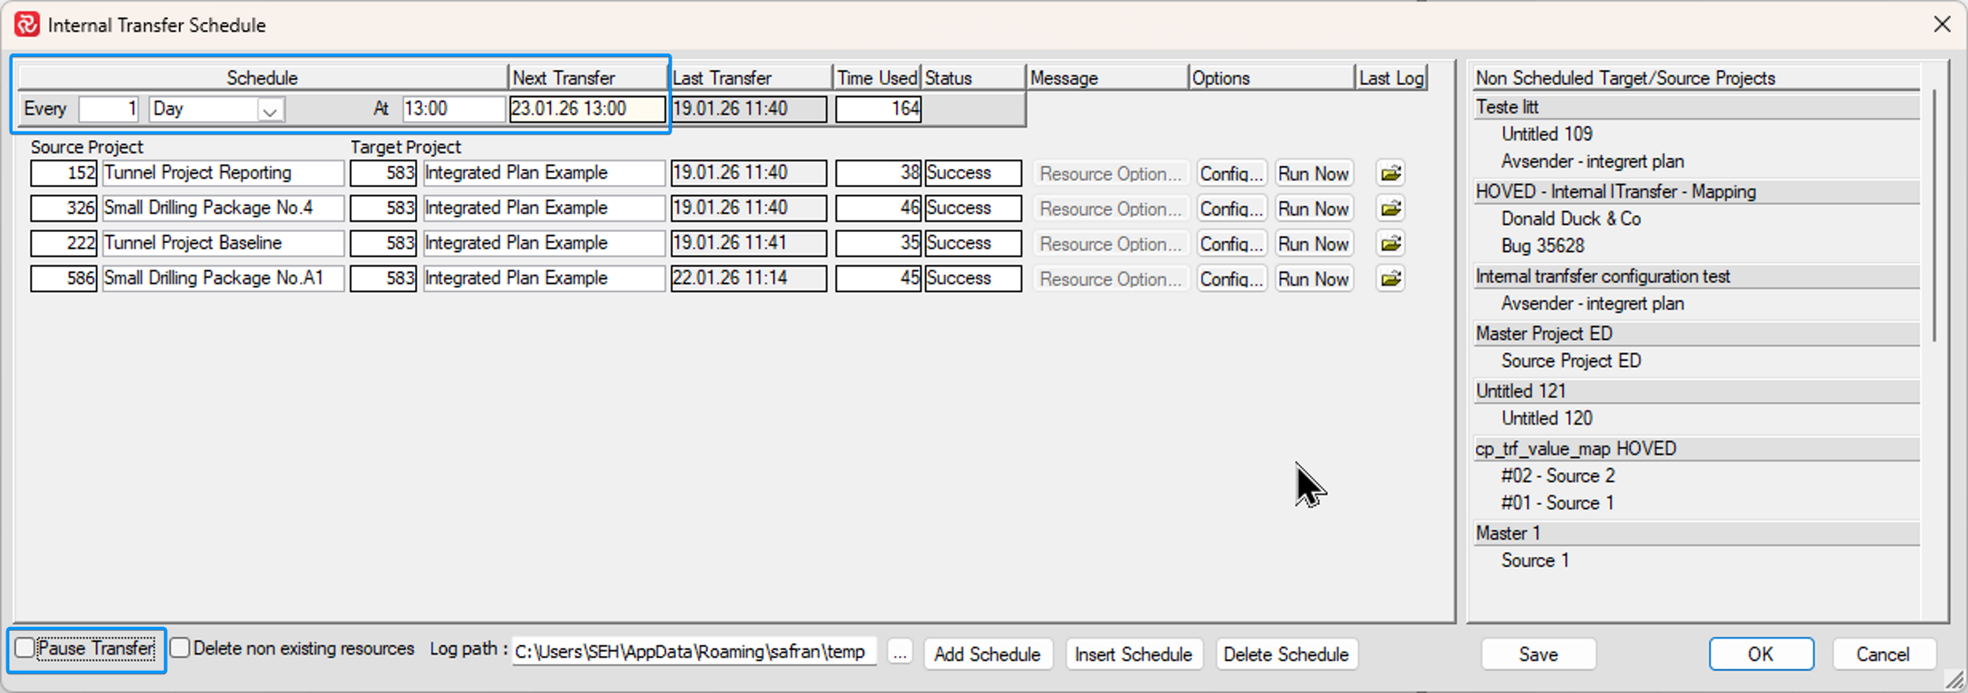
Task: Click the Safran app icon in title bar
Action: 27,24
